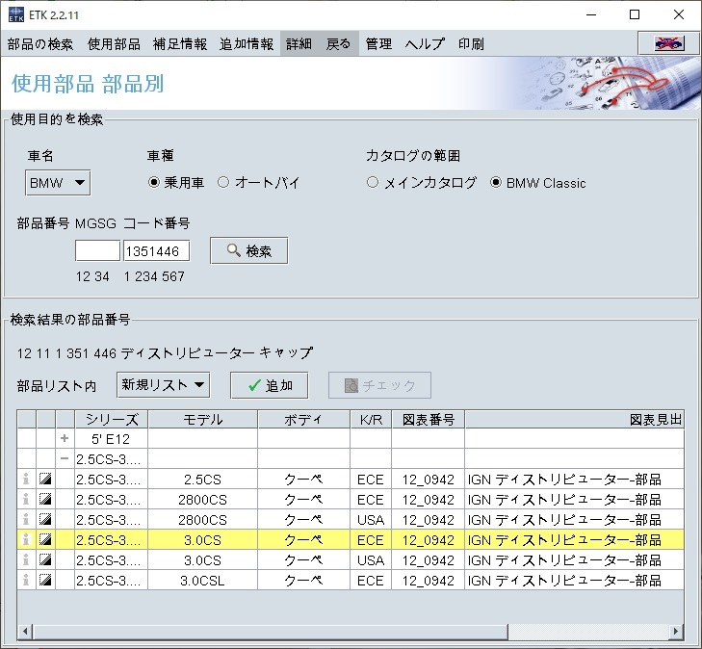Click USA cell in 2800CS row
This screenshot has height=649, width=702.
[371, 520]
